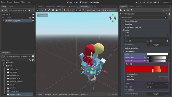Open Color Initial Ramp dropdown

coord(157,94)
